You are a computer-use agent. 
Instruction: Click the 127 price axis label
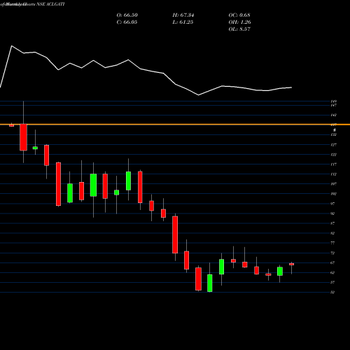(333, 145)
